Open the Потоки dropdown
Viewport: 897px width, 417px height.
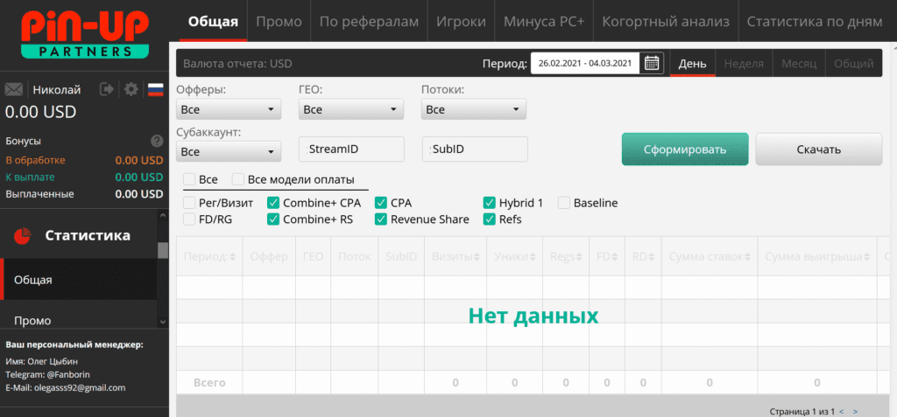tap(474, 109)
